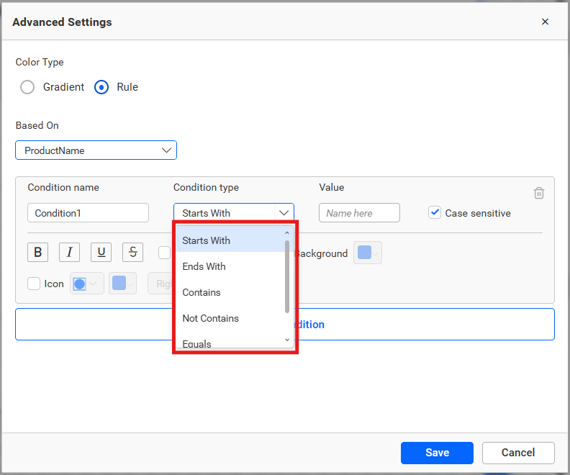Delete Condition1 with the trash icon

pyautogui.click(x=539, y=193)
